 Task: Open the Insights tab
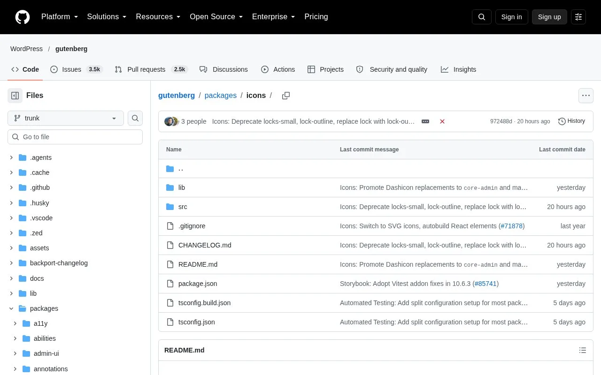pos(458,69)
